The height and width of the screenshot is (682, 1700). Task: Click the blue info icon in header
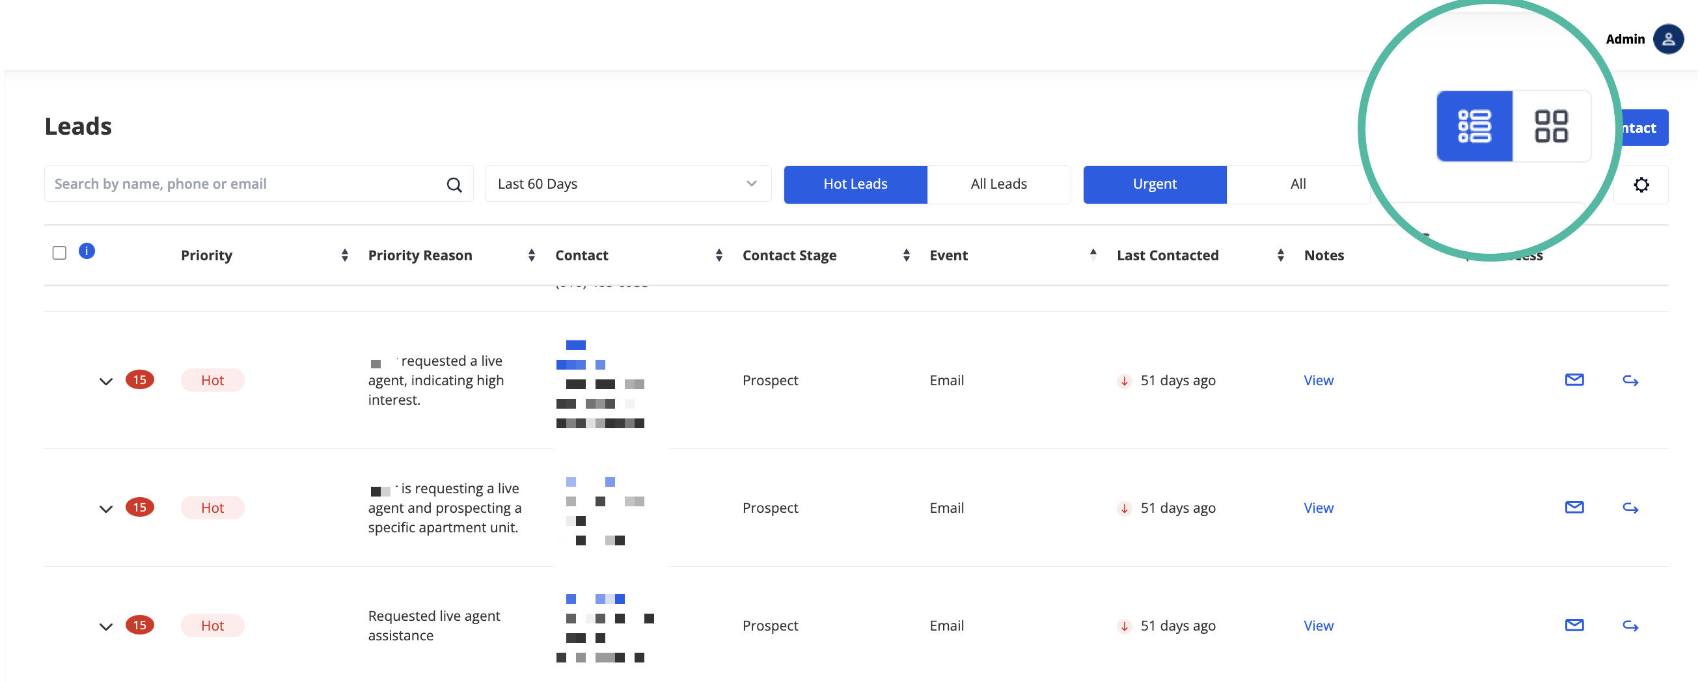[87, 251]
